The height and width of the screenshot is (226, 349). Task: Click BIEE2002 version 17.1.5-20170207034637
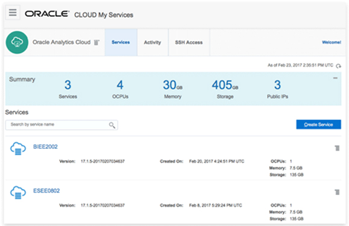102,161
